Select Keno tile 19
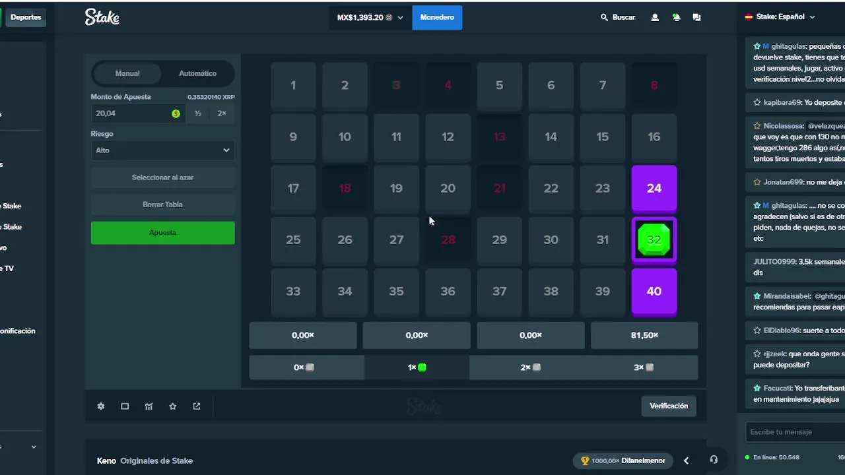 tap(396, 188)
